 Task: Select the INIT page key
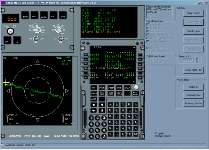pos(119,88)
